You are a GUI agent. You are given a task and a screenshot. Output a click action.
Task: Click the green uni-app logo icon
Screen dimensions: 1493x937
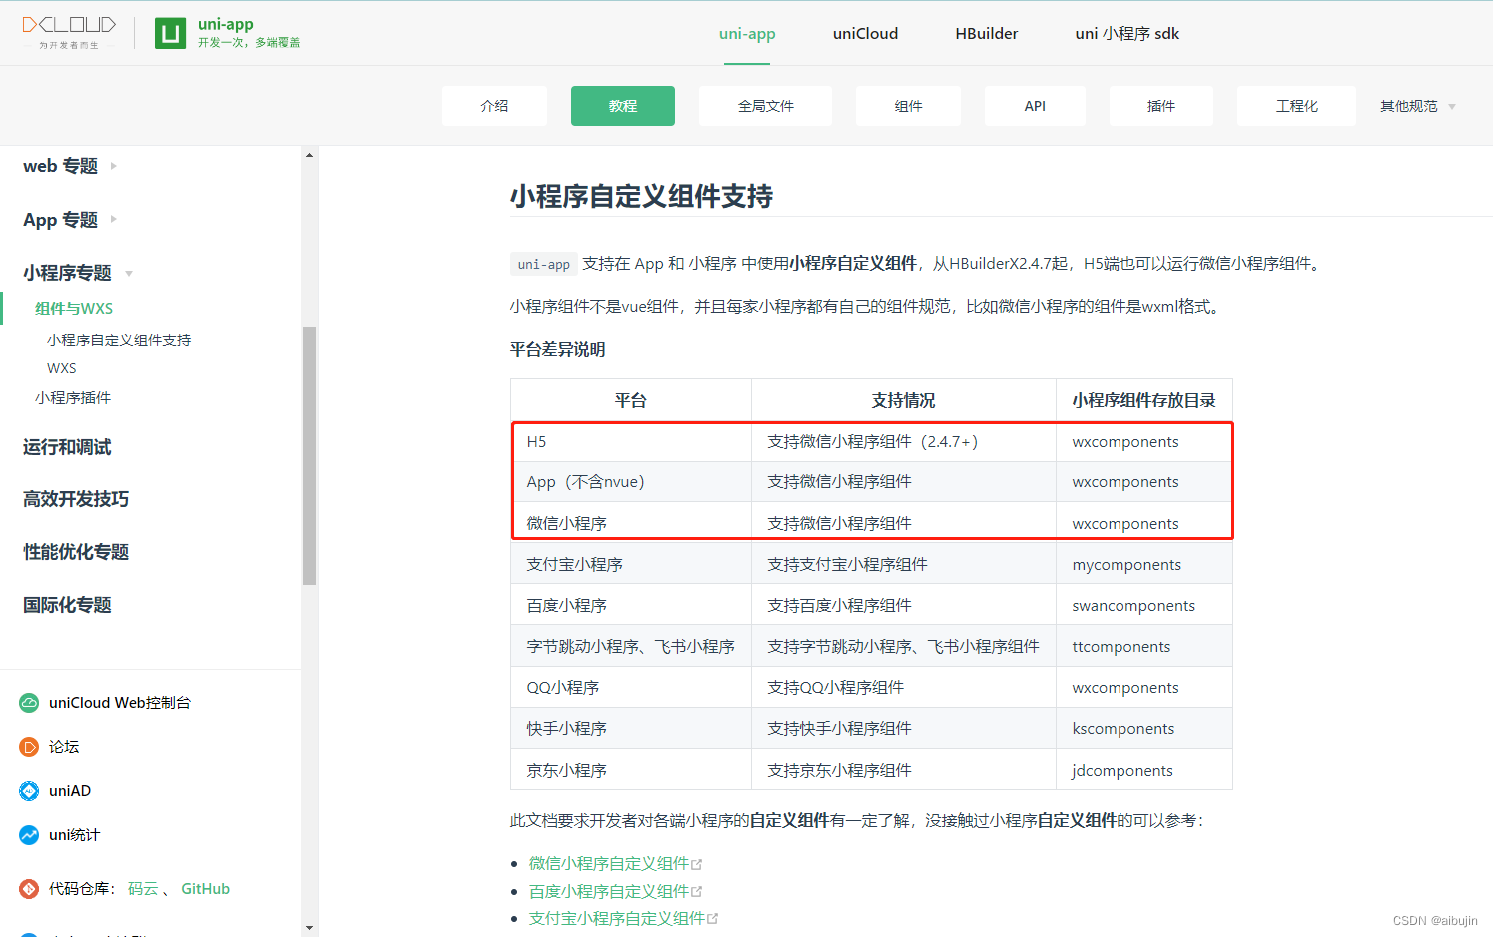[x=170, y=33]
